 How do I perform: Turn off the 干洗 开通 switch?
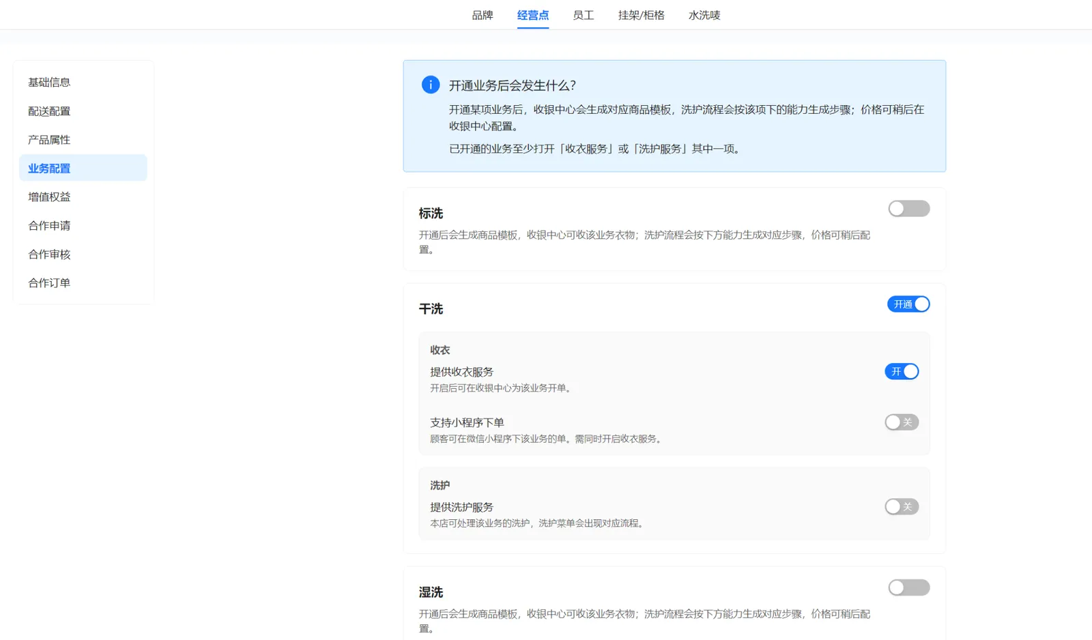click(x=908, y=304)
